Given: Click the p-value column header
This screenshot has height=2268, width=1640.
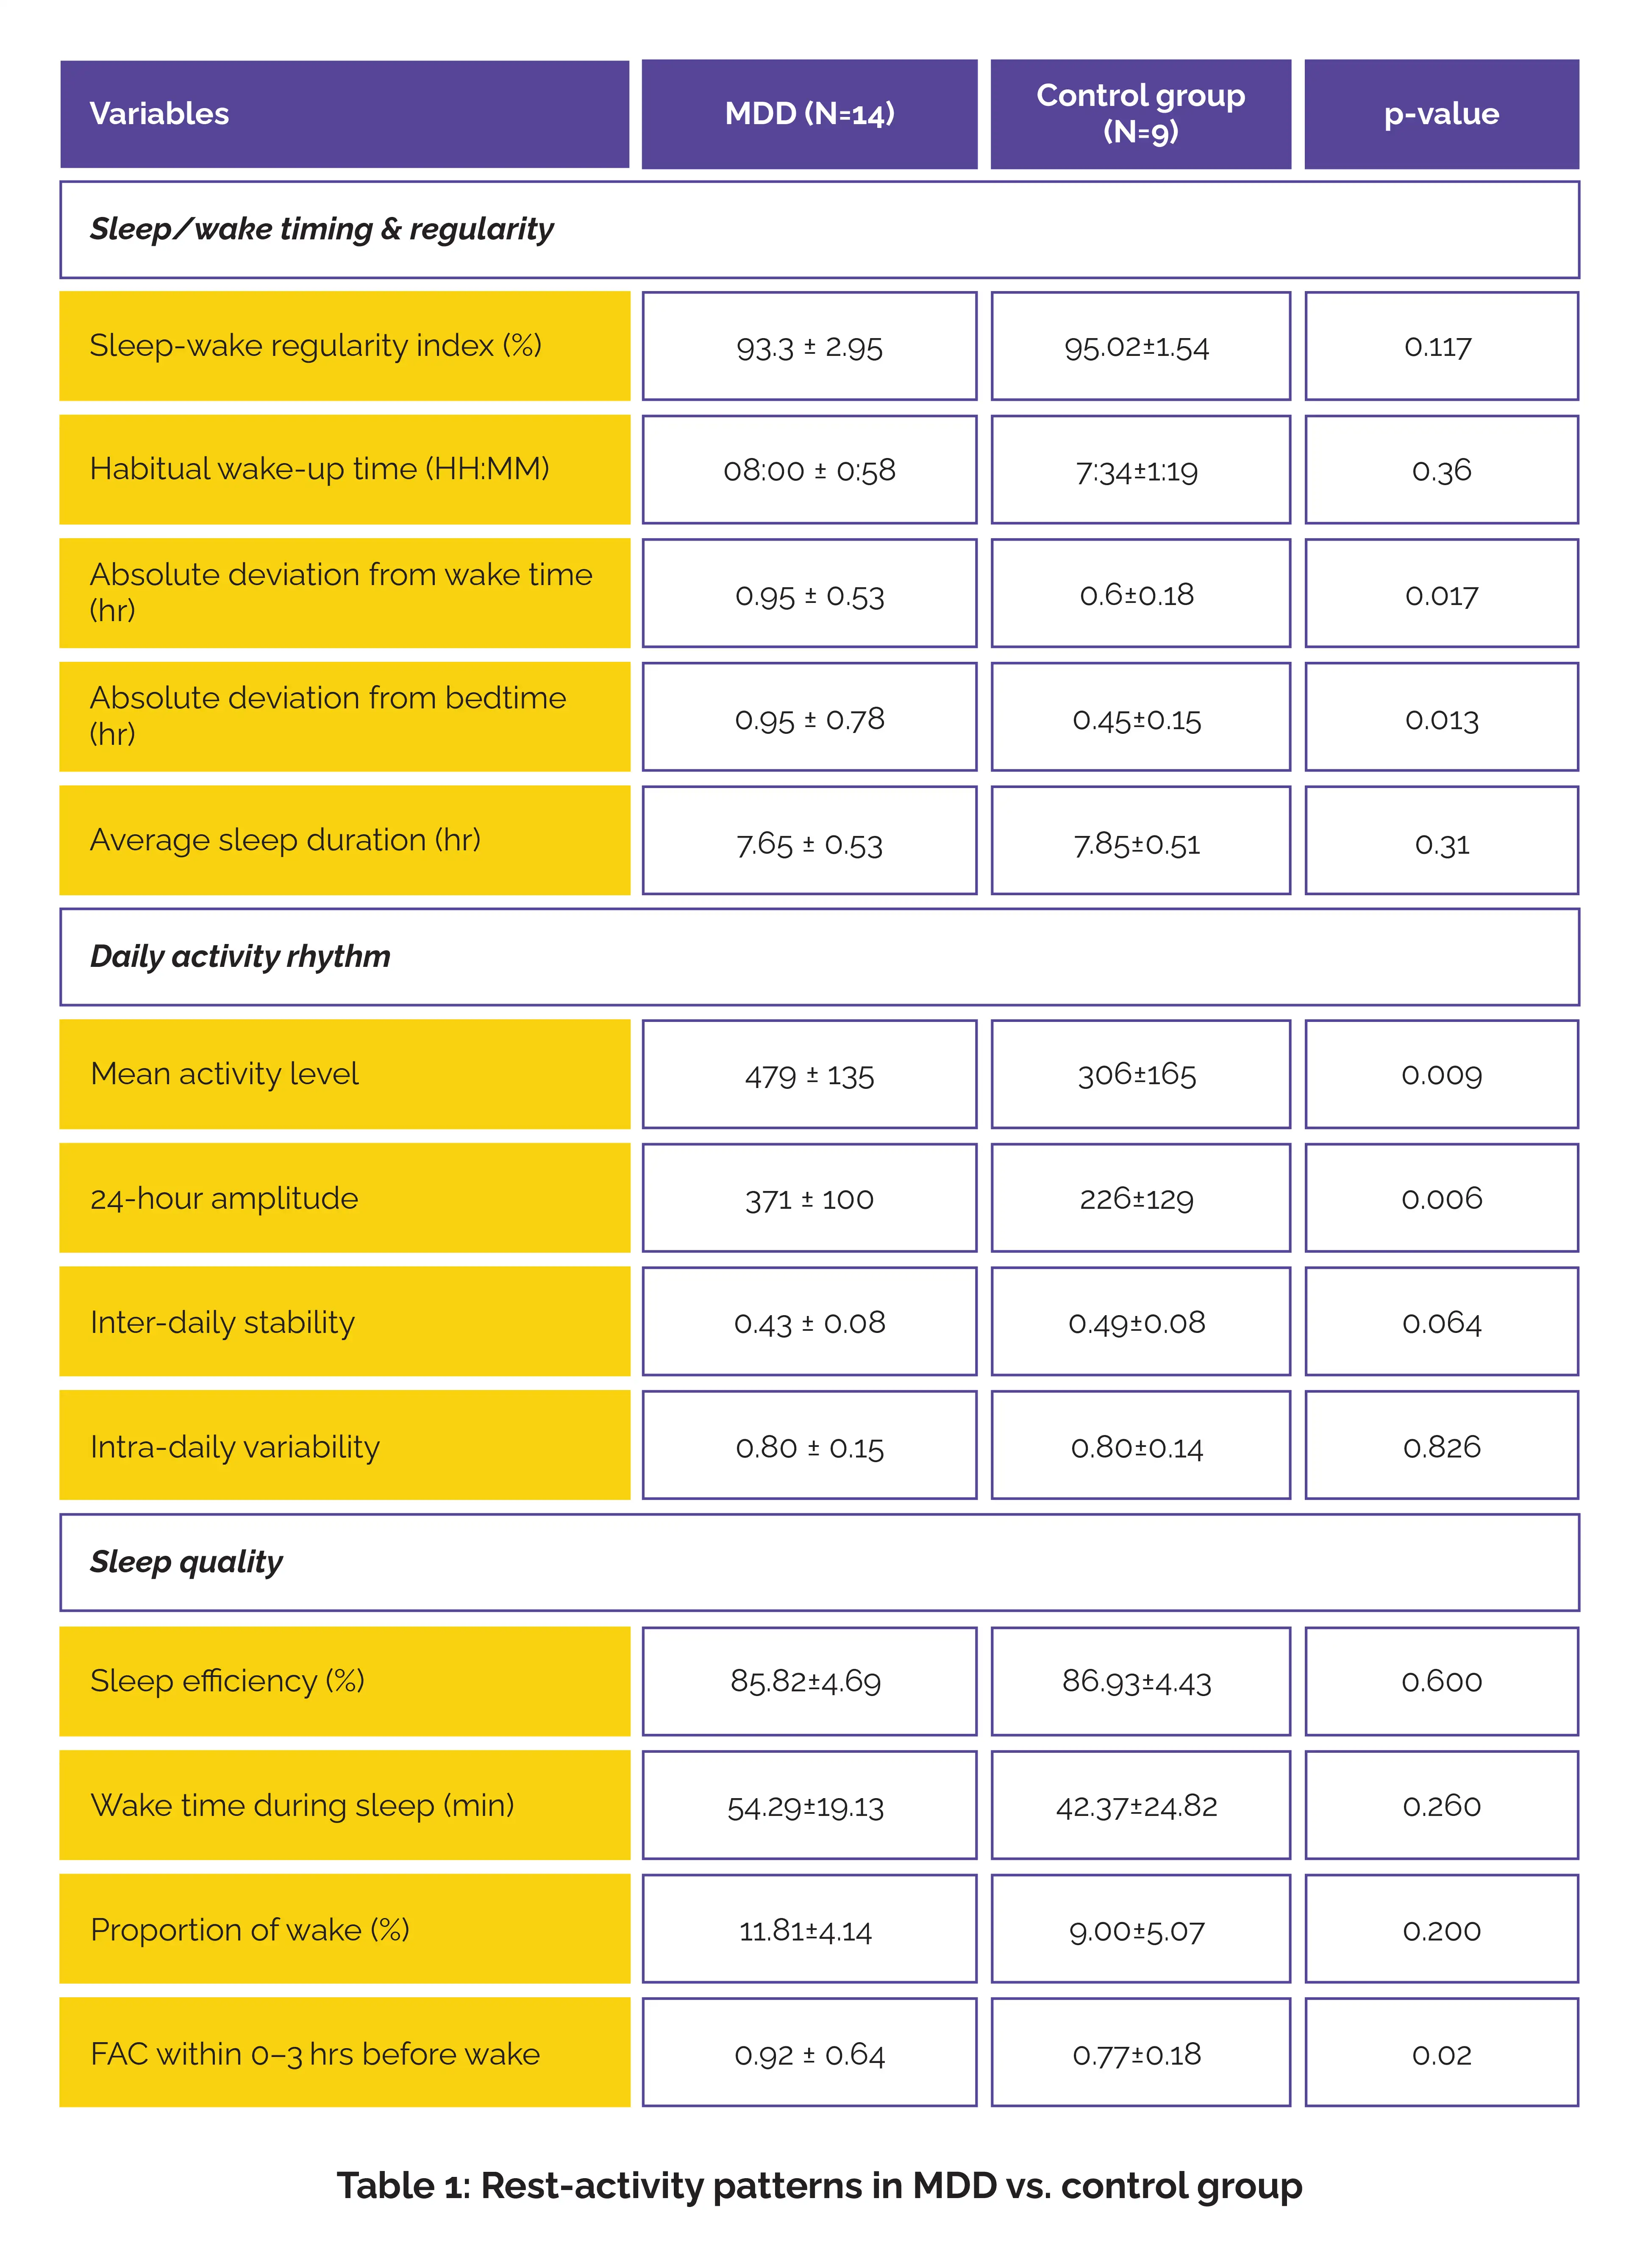Looking at the screenshot, I should (1441, 114).
